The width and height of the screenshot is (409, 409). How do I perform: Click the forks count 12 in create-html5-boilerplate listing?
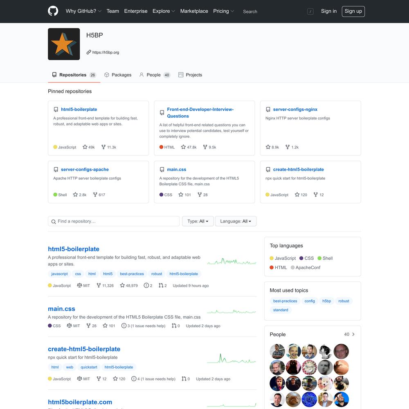[x=101, y=379]
